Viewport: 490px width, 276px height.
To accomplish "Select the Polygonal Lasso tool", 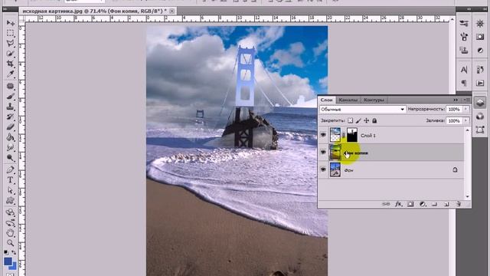I will (10, 43).
